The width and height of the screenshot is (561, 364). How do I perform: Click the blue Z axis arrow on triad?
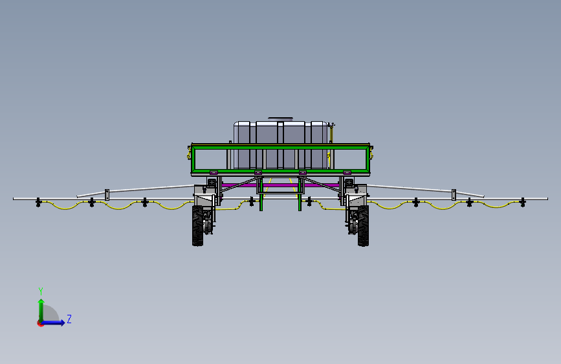(x=53, y=323)
